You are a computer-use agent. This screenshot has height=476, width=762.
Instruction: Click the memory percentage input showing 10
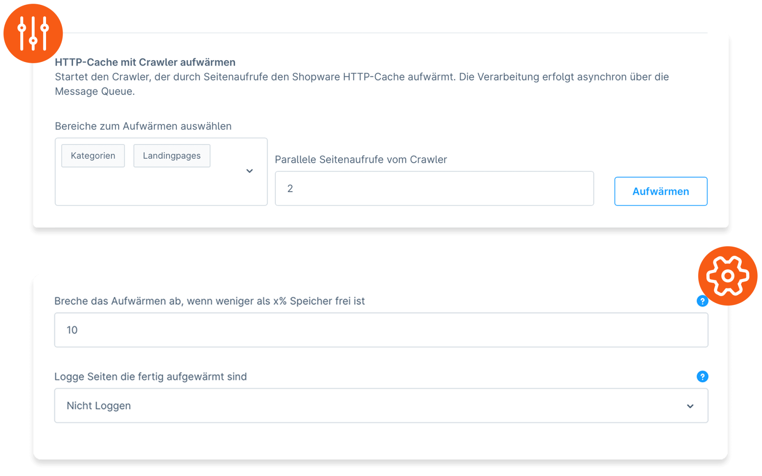(x=380, y=330)
